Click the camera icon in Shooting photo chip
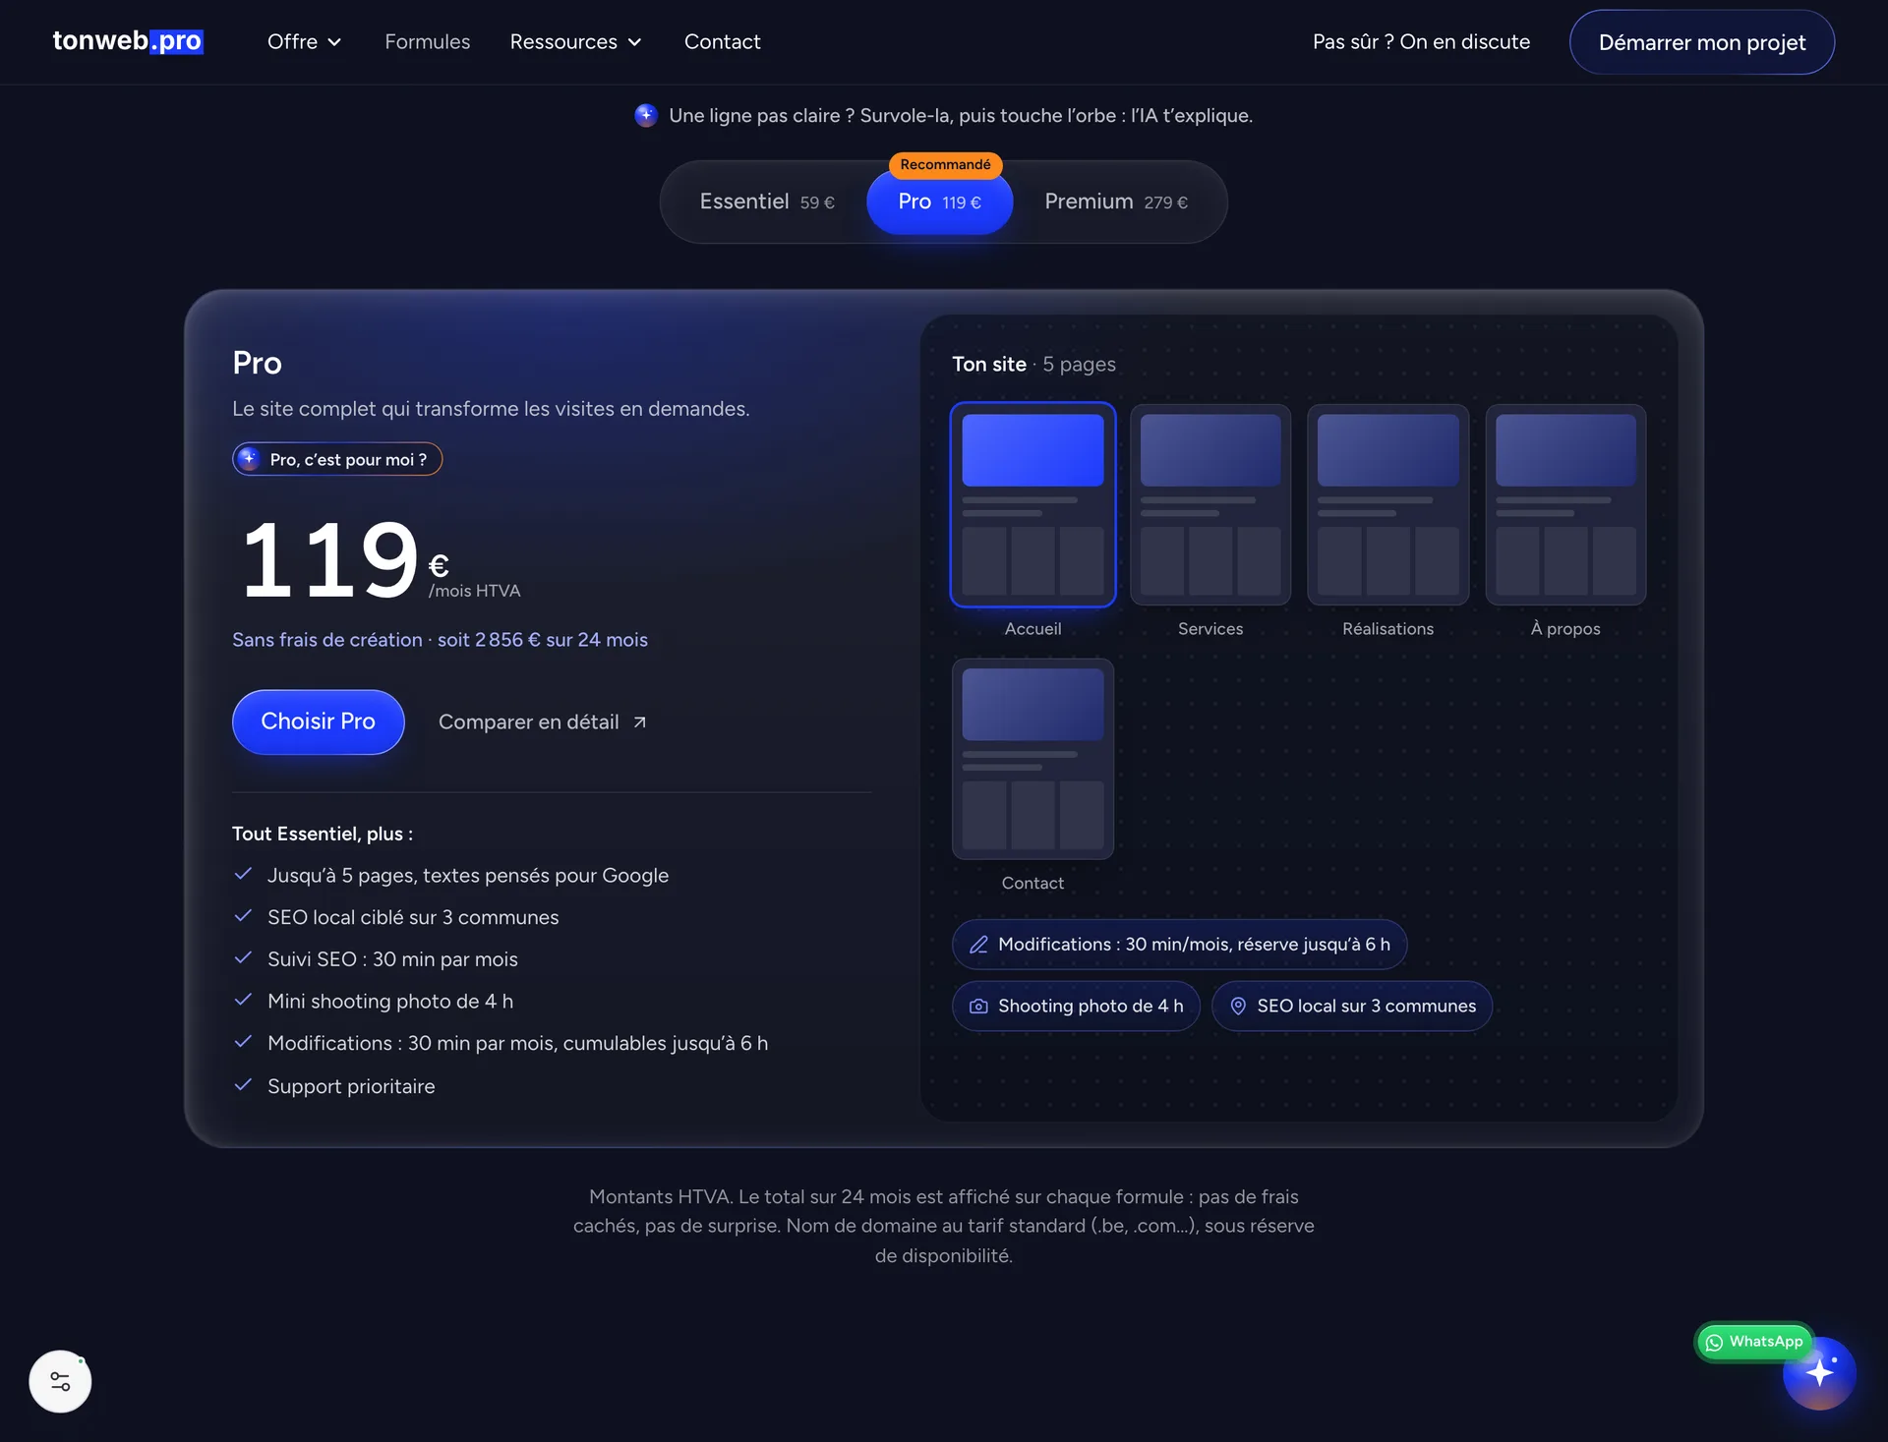 click(x=978, y=1007)
